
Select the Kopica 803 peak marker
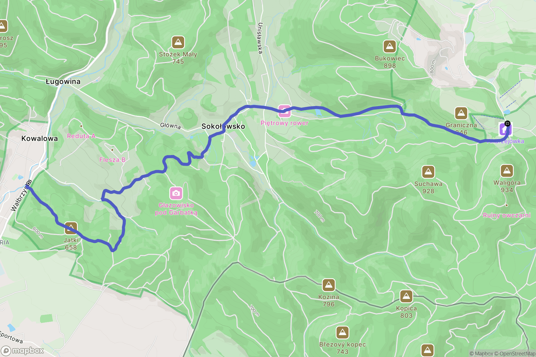[406, 296]
